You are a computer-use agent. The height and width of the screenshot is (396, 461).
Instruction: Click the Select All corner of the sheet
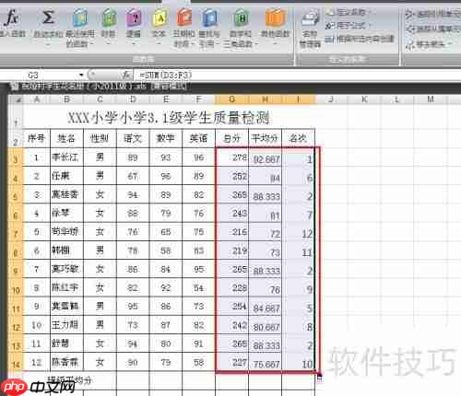(x=16, y=99)
